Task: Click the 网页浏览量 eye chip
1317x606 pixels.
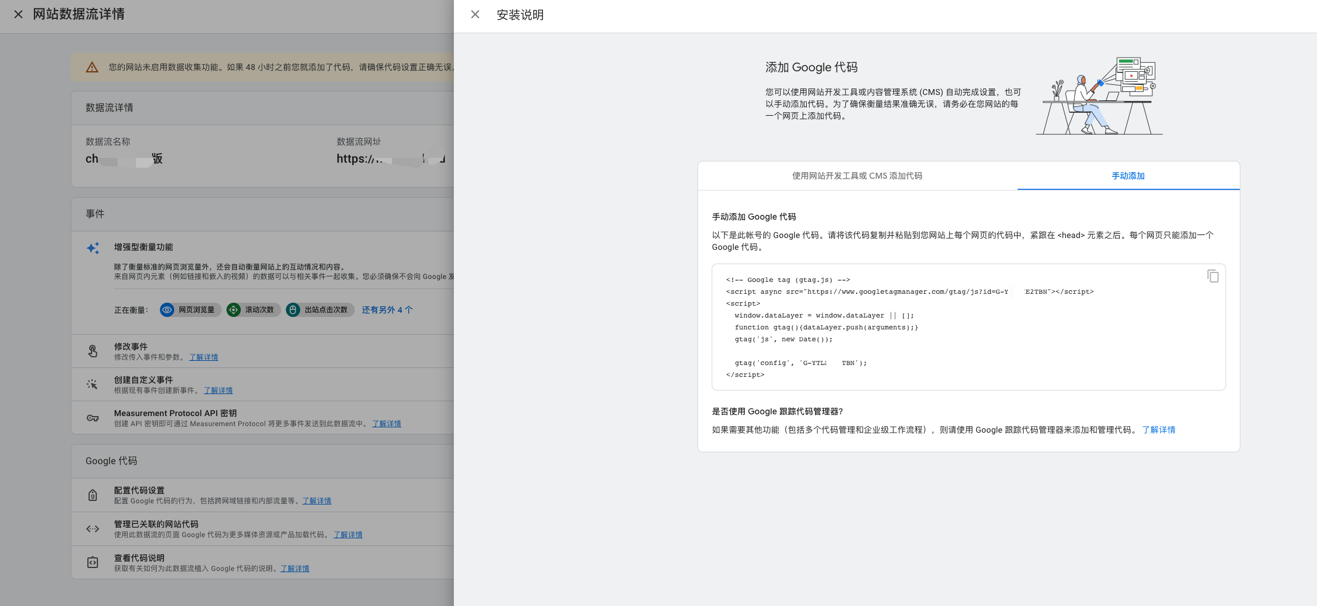Action: [x=190, y=310]
